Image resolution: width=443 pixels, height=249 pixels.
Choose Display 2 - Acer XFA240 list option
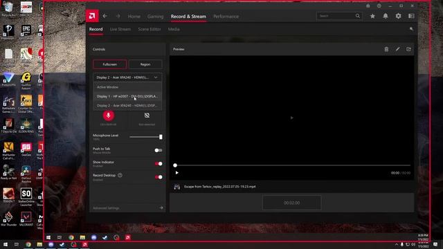pos(127,106)
